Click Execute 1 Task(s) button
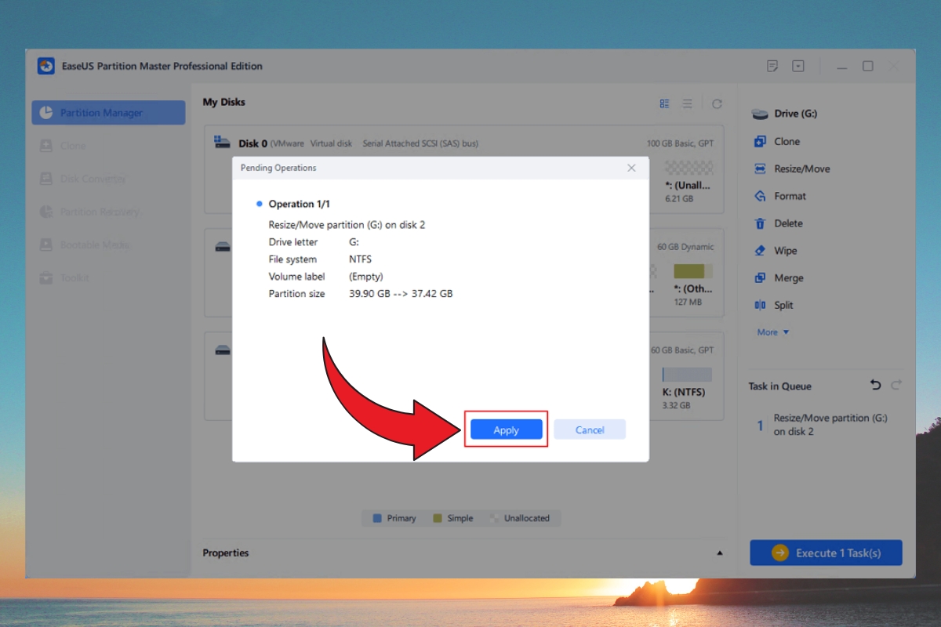Viewport: 941px width, 627px height. click(x=826, y=553)
